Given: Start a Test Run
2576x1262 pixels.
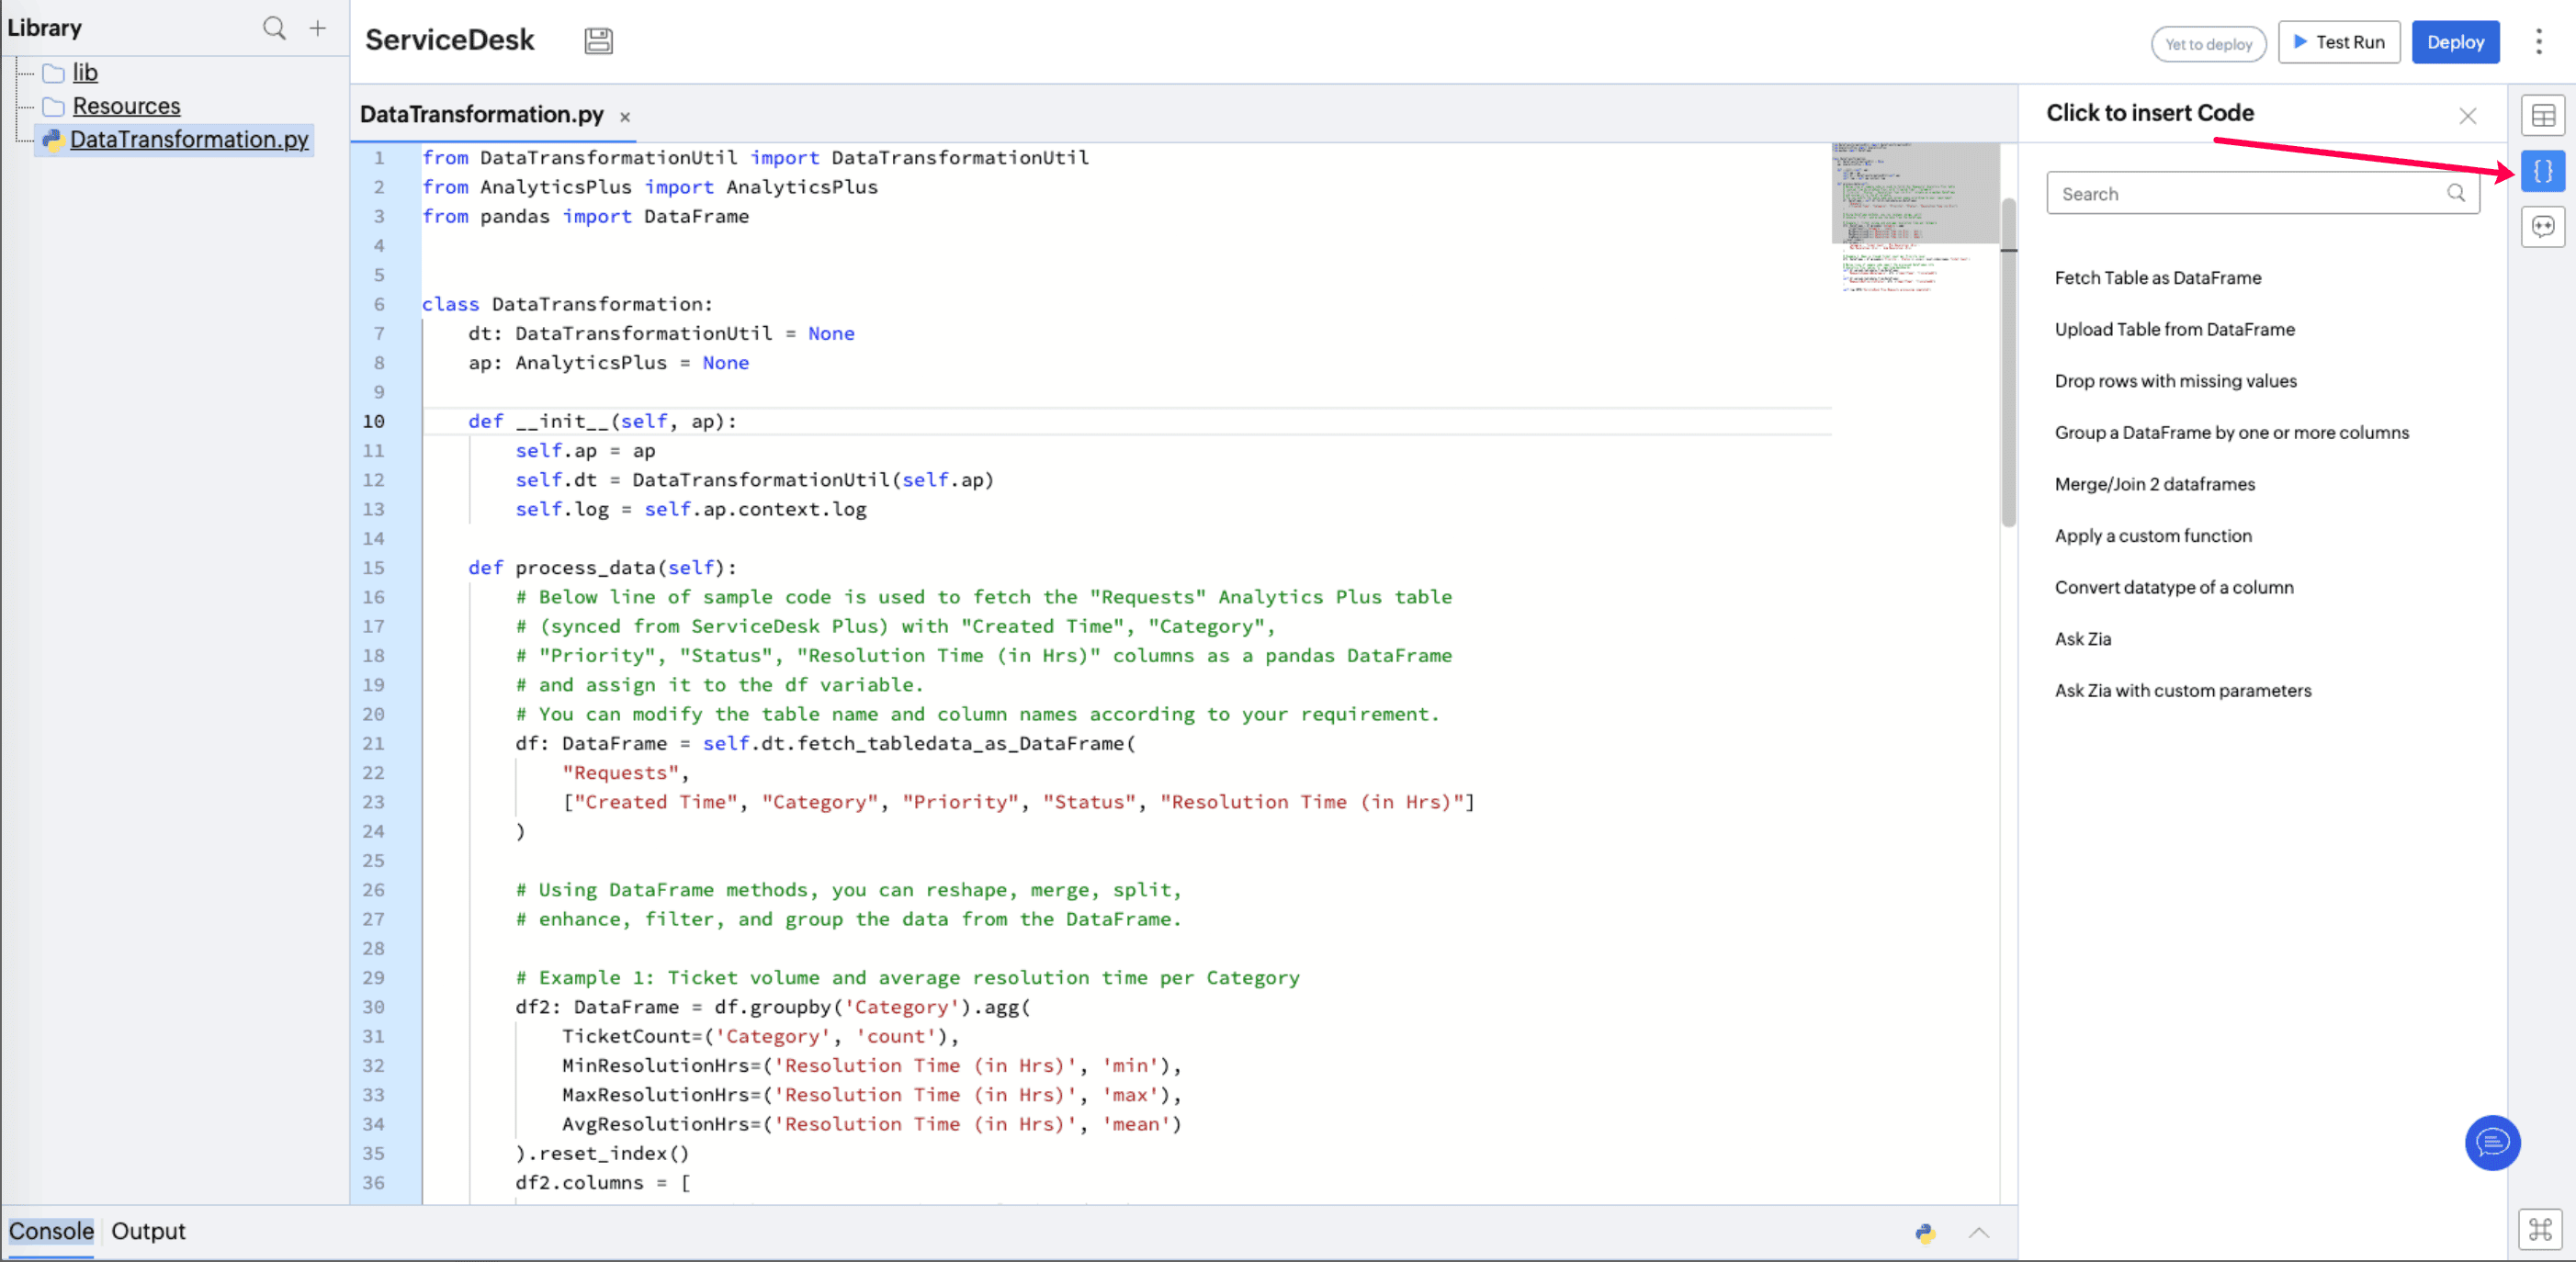Looking at the screenshot, I should pos(2338,42).
